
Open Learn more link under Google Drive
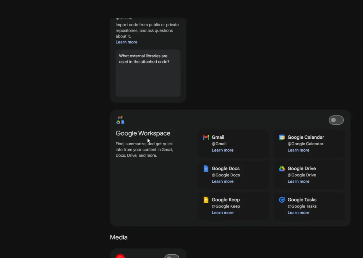pyautogui.click(x=298, y=181)
